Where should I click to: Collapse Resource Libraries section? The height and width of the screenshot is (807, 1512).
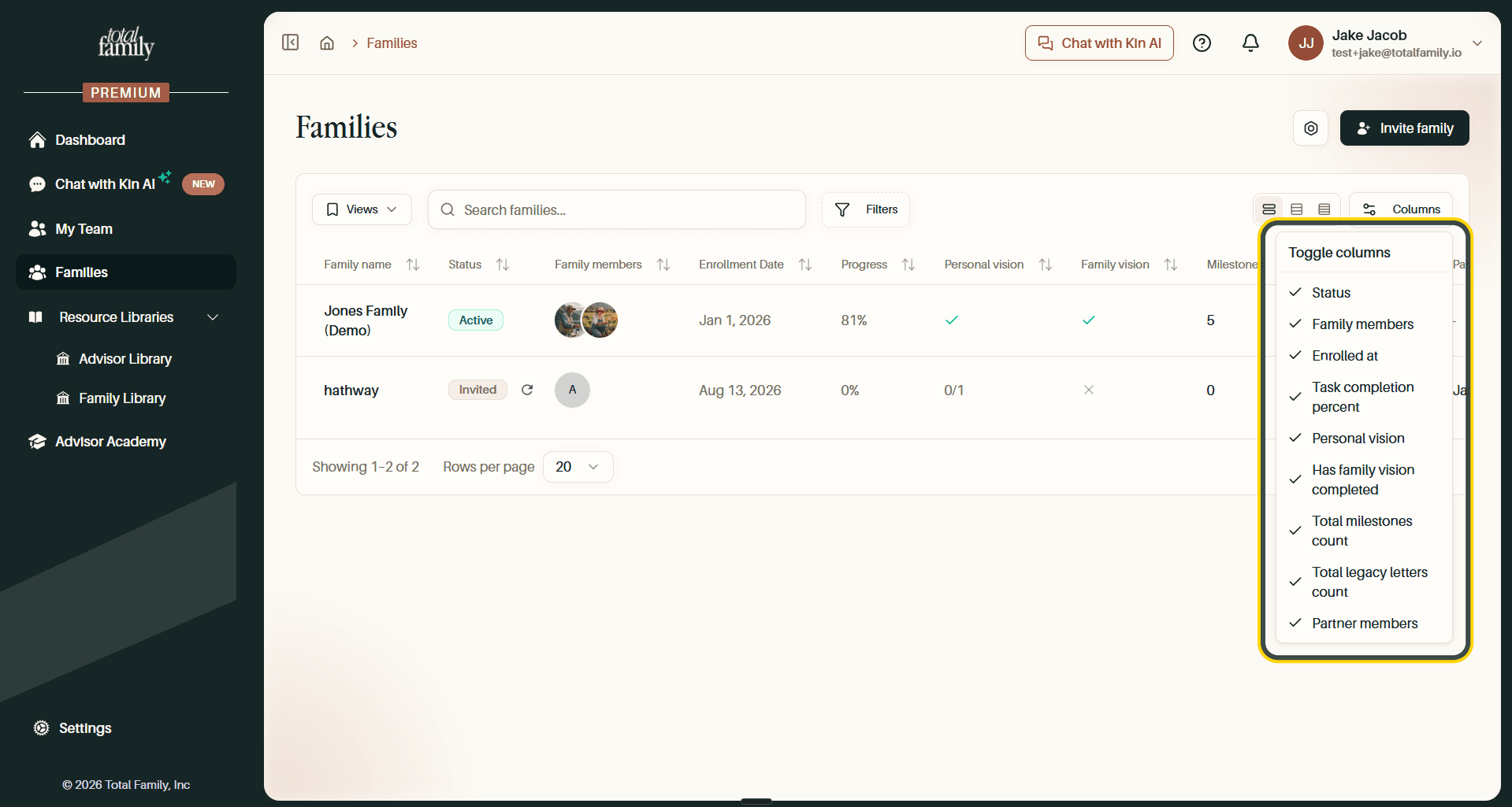pos(213,317)
